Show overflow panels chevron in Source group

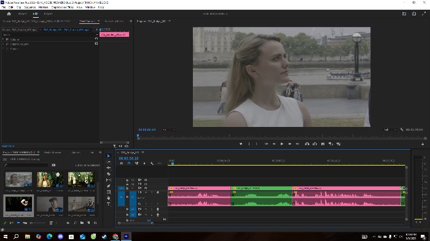131,21
